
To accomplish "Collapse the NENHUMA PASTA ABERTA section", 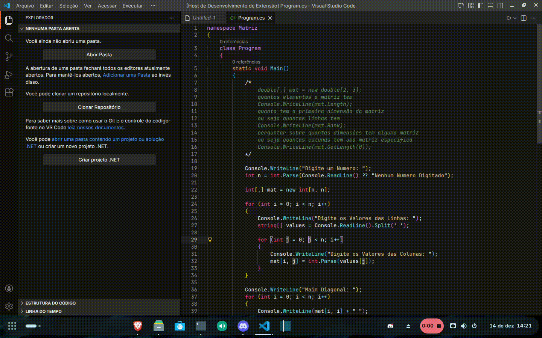I will [x=99, y=29].
